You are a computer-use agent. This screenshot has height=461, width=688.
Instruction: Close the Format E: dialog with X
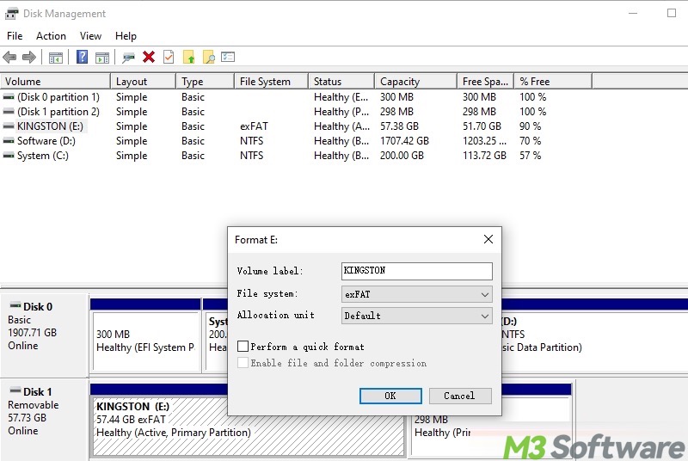coord(488,240)
